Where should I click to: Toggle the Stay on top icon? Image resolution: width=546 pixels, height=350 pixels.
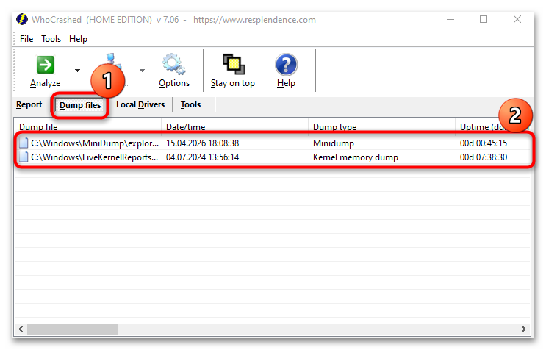pos(234,64)
